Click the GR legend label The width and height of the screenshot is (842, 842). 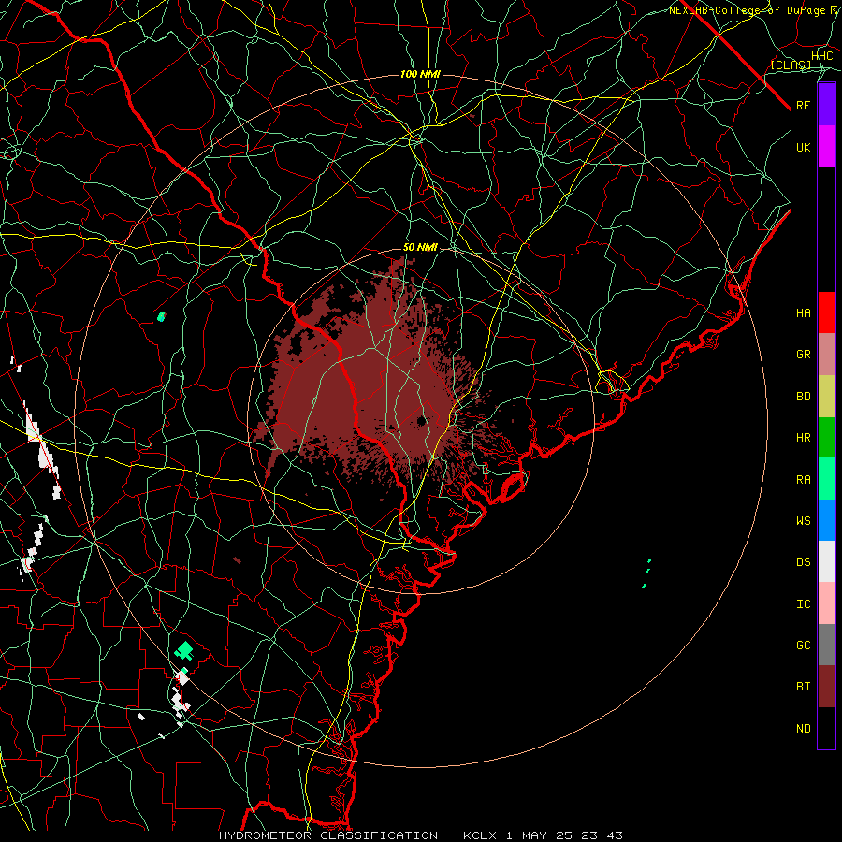804,355
